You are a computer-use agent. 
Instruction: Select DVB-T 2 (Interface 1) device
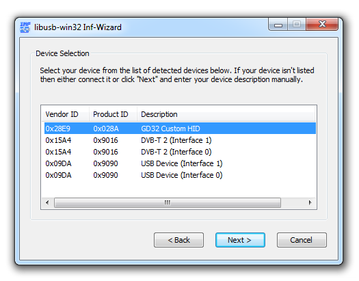(x=180, y=140)
